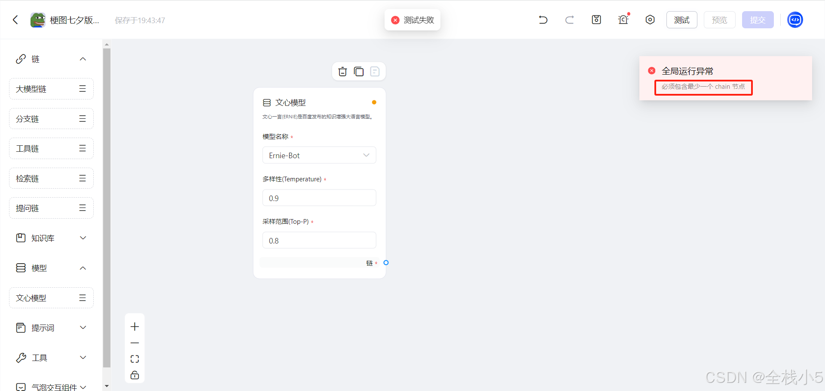Click the sidebar scrollbar thumb
825x391 pixels.
coord(107,208)
